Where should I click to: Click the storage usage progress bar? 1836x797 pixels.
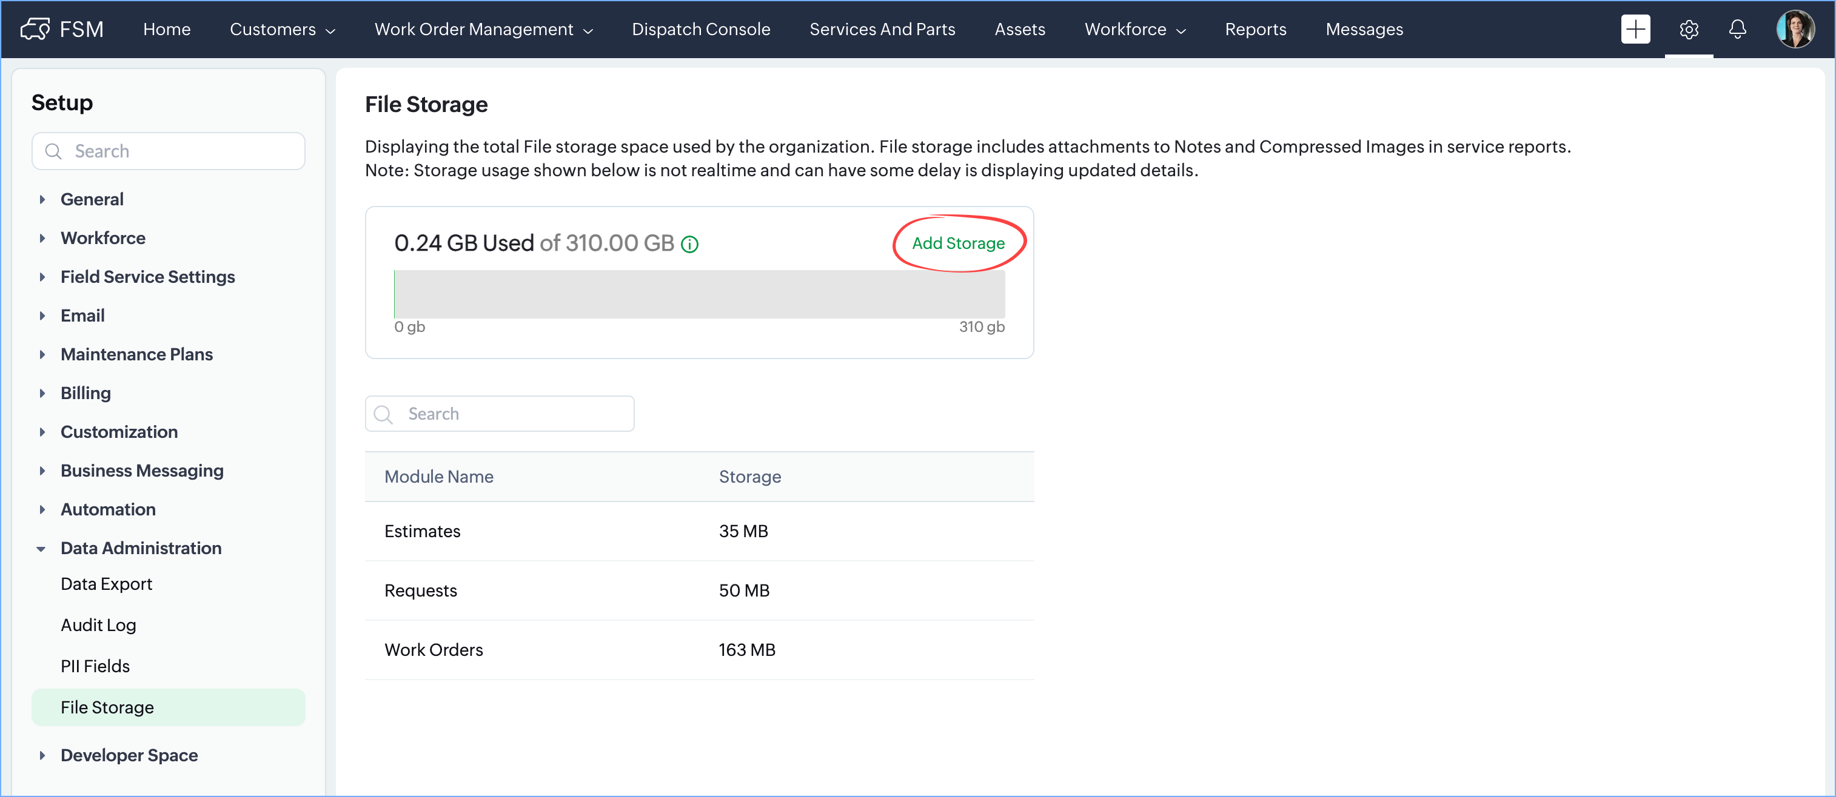[699, 294]
